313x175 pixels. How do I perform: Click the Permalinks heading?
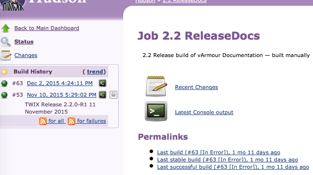tap(163, 137)
